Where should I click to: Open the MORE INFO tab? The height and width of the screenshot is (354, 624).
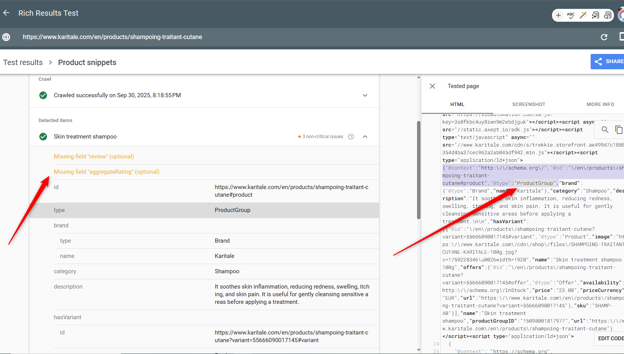(600, 104)
